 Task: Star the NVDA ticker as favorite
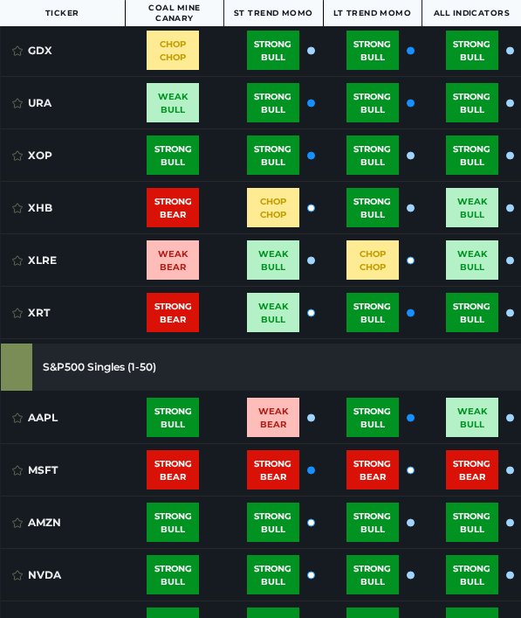[17, 575]
